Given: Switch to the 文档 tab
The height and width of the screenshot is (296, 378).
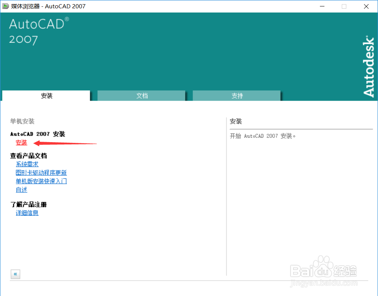Looking at the screenshot, I should [141, 96].
